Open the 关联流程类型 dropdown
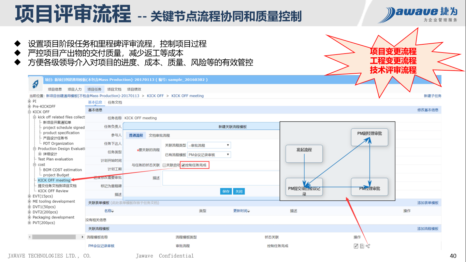Image resolution: width=466 pixels, height=262 pixels. (209, 145)
